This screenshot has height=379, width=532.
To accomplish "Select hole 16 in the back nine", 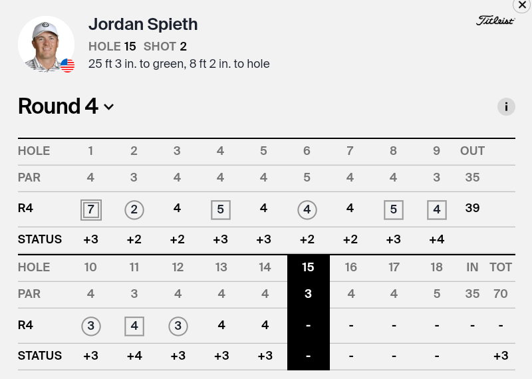I will pyautogui.click(x=350, y=267).
